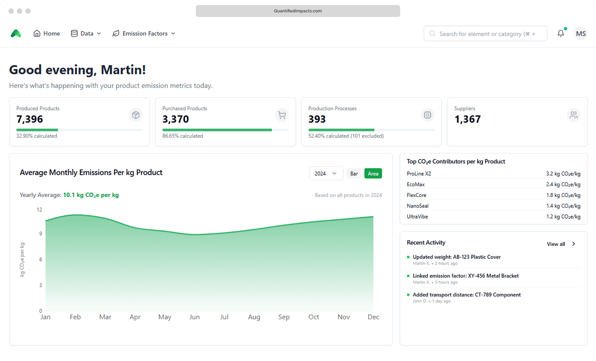
Task: Click the 393 processes count
Action: [317, 119]
